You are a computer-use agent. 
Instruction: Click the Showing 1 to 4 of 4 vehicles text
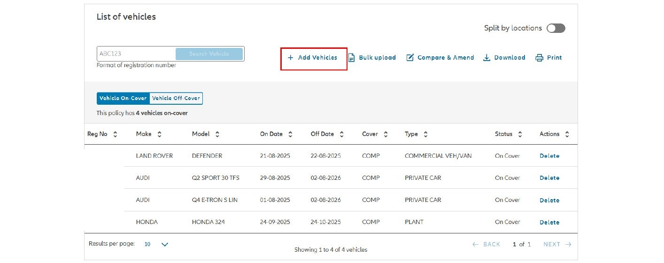(x=331, y=250)
